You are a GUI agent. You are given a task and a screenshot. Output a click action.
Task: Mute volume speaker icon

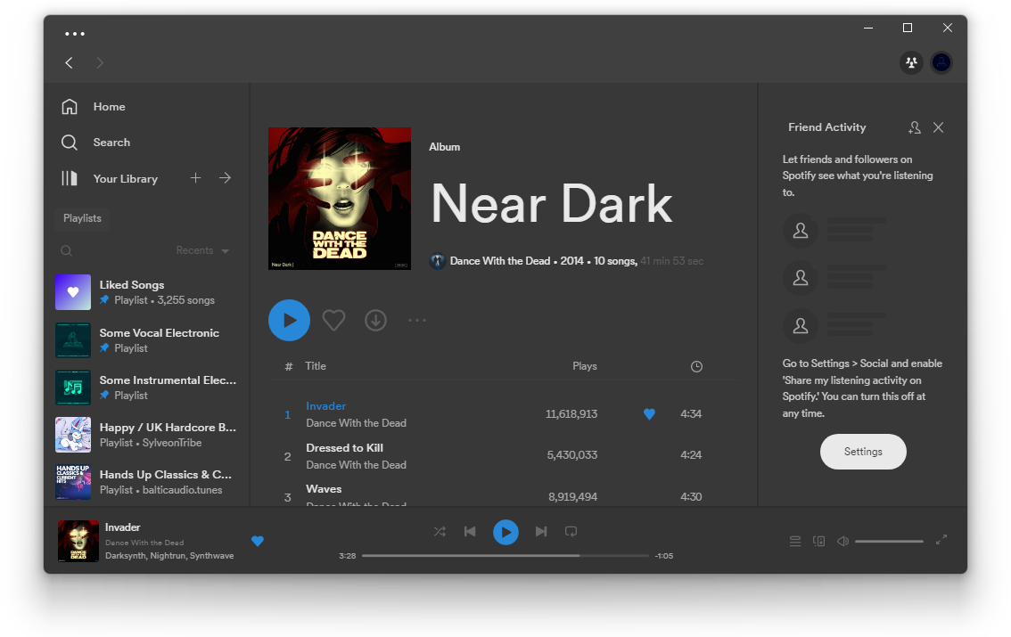pyautogui.click(x=842, y=541)
